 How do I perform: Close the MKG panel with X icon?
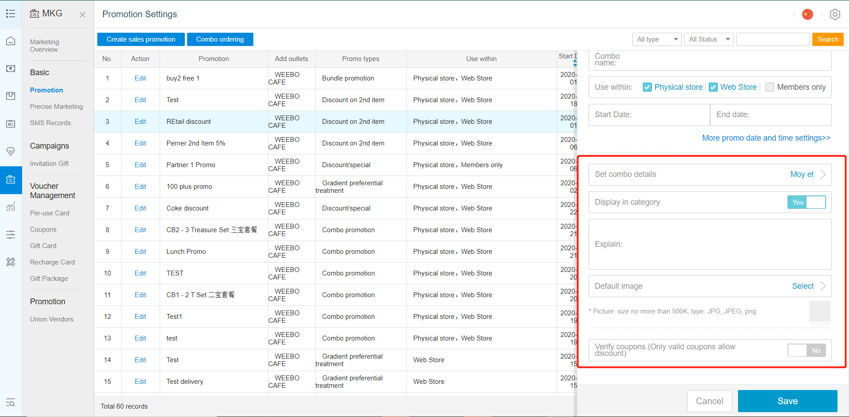pos(82,15)
